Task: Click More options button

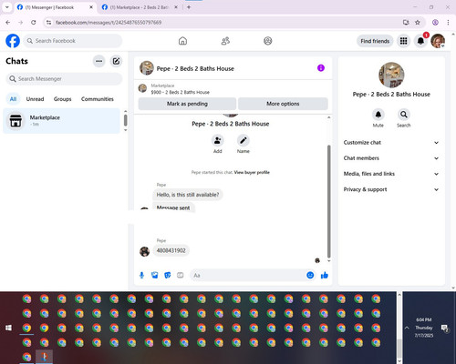Action: [283, 104]
